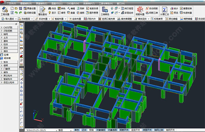Viewport: 205px width, 132px height.
Task: Open the 文件(F) menu
Action: click(x=13, y=3)
